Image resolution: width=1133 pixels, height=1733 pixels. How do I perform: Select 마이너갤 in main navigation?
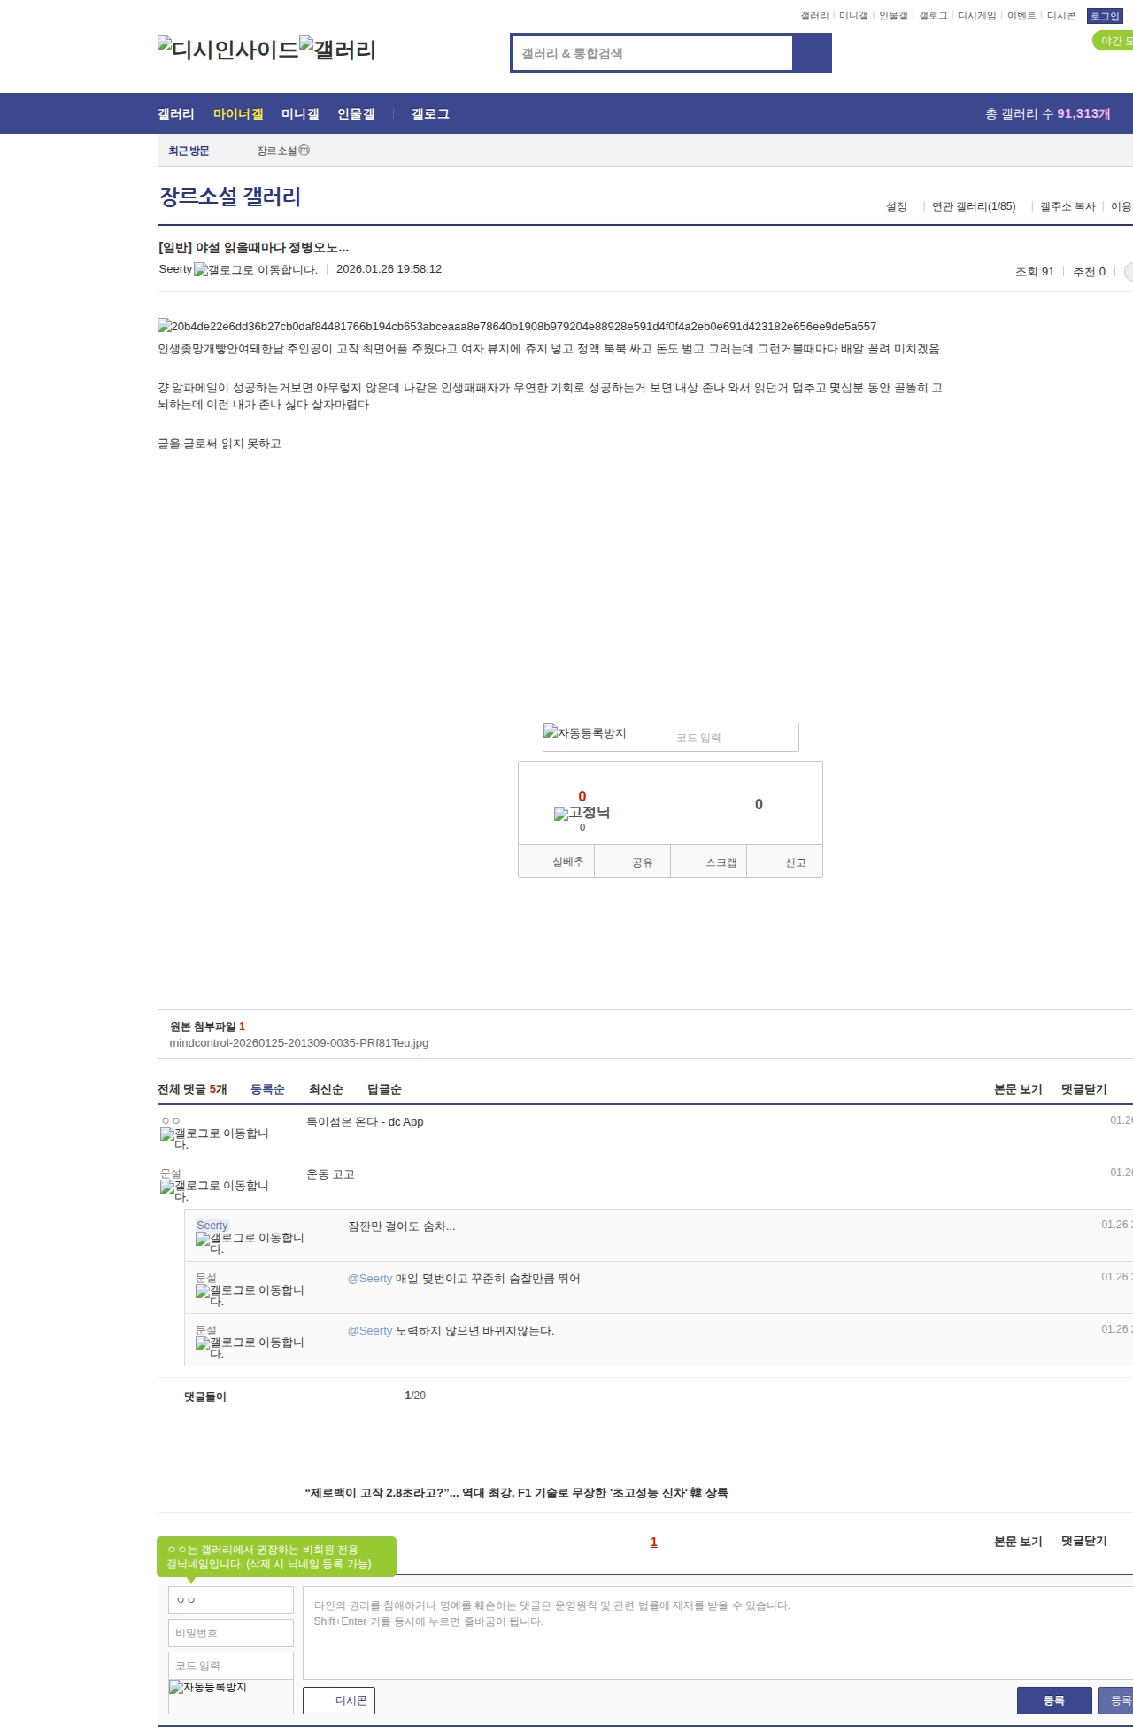click(x=238, y=114)
